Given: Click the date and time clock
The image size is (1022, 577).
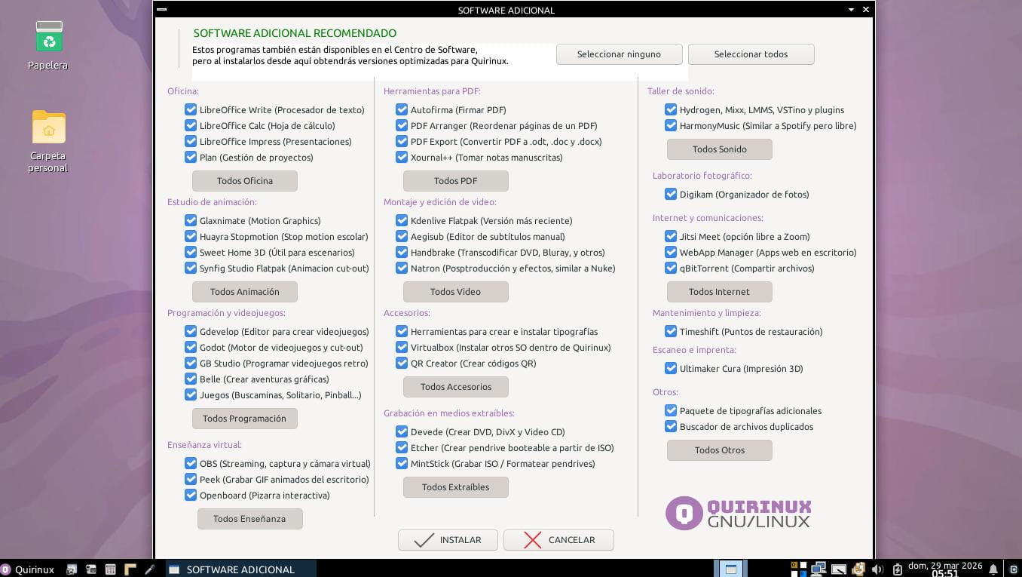Looking at the screenshot, I should pyautogui.click(x=945, y=569).
